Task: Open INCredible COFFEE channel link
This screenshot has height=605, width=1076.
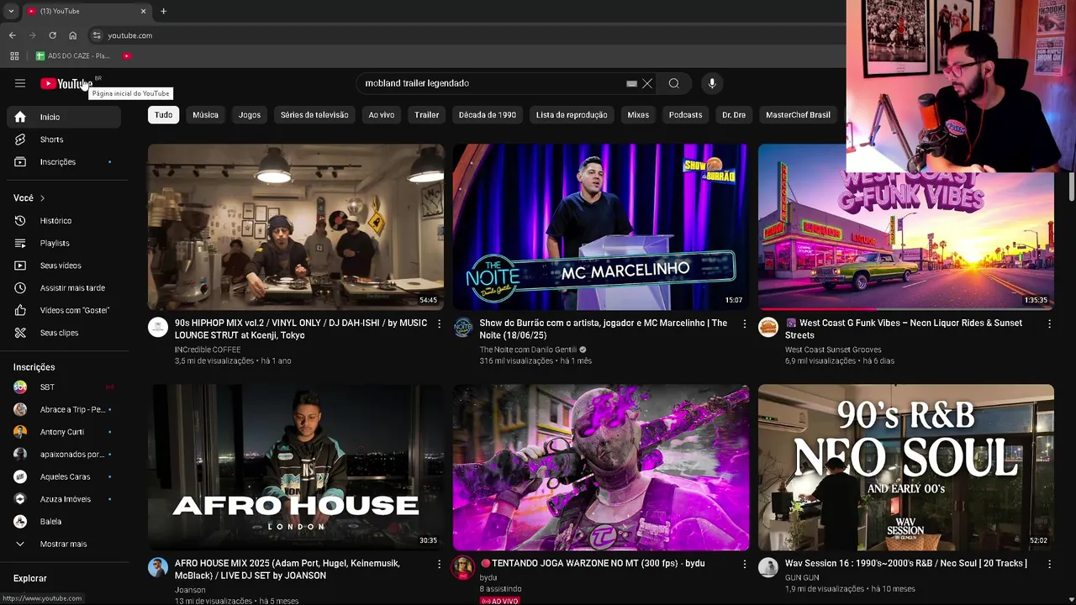Action: pos(208,350)
